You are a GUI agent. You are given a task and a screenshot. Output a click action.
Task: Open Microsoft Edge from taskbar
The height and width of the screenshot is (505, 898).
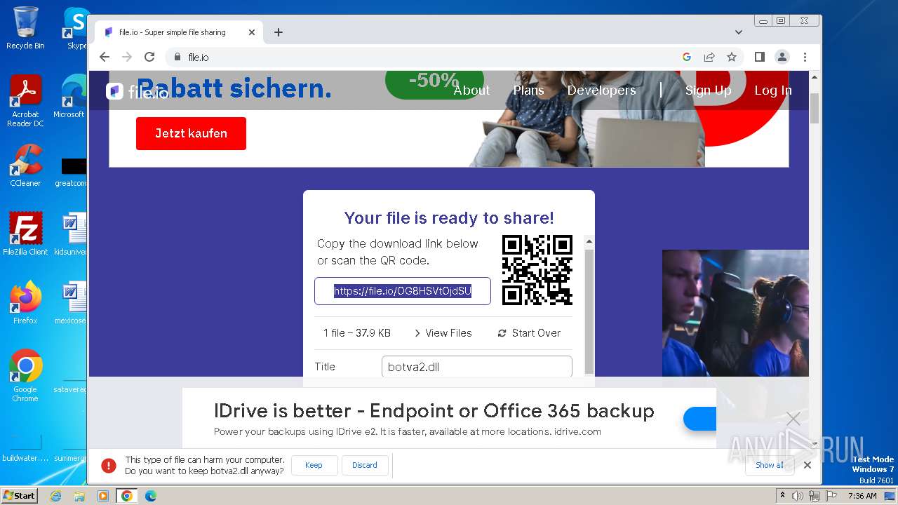151,496
